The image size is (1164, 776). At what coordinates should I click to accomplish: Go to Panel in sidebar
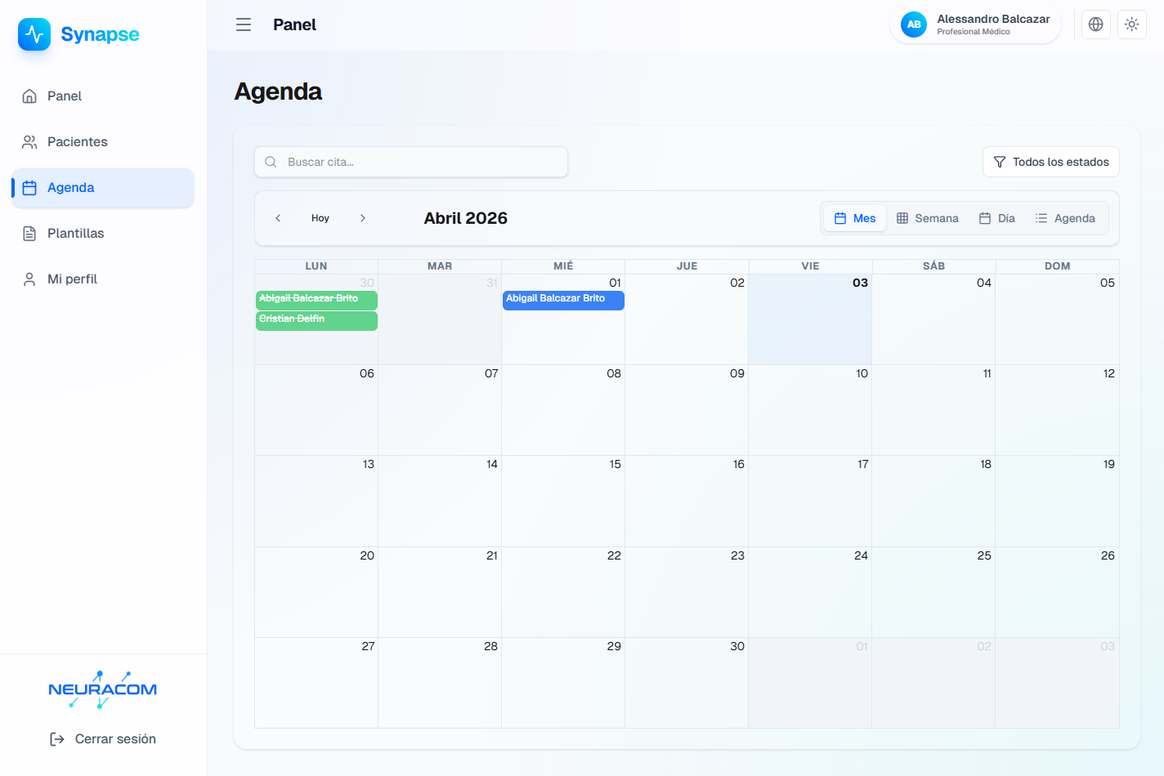[65, 96]
